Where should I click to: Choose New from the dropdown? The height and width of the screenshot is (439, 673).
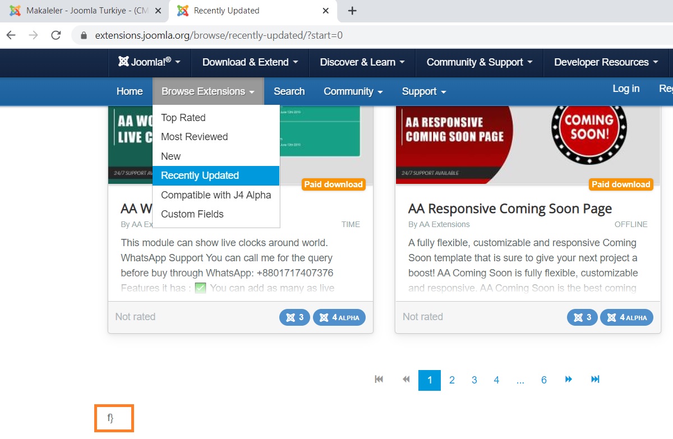click(x=216, y=156)
